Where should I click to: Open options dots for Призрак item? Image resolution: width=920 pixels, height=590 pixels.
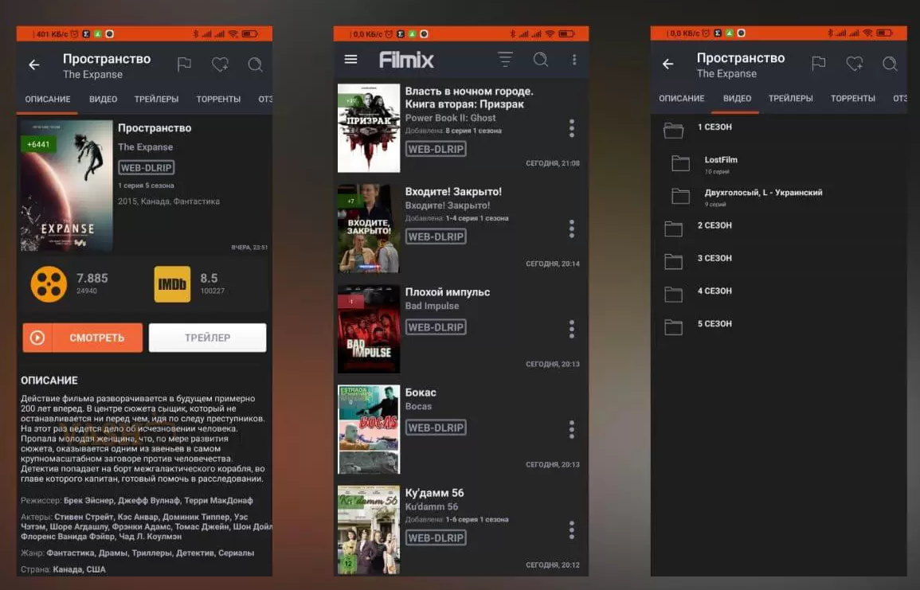[571, 128]
